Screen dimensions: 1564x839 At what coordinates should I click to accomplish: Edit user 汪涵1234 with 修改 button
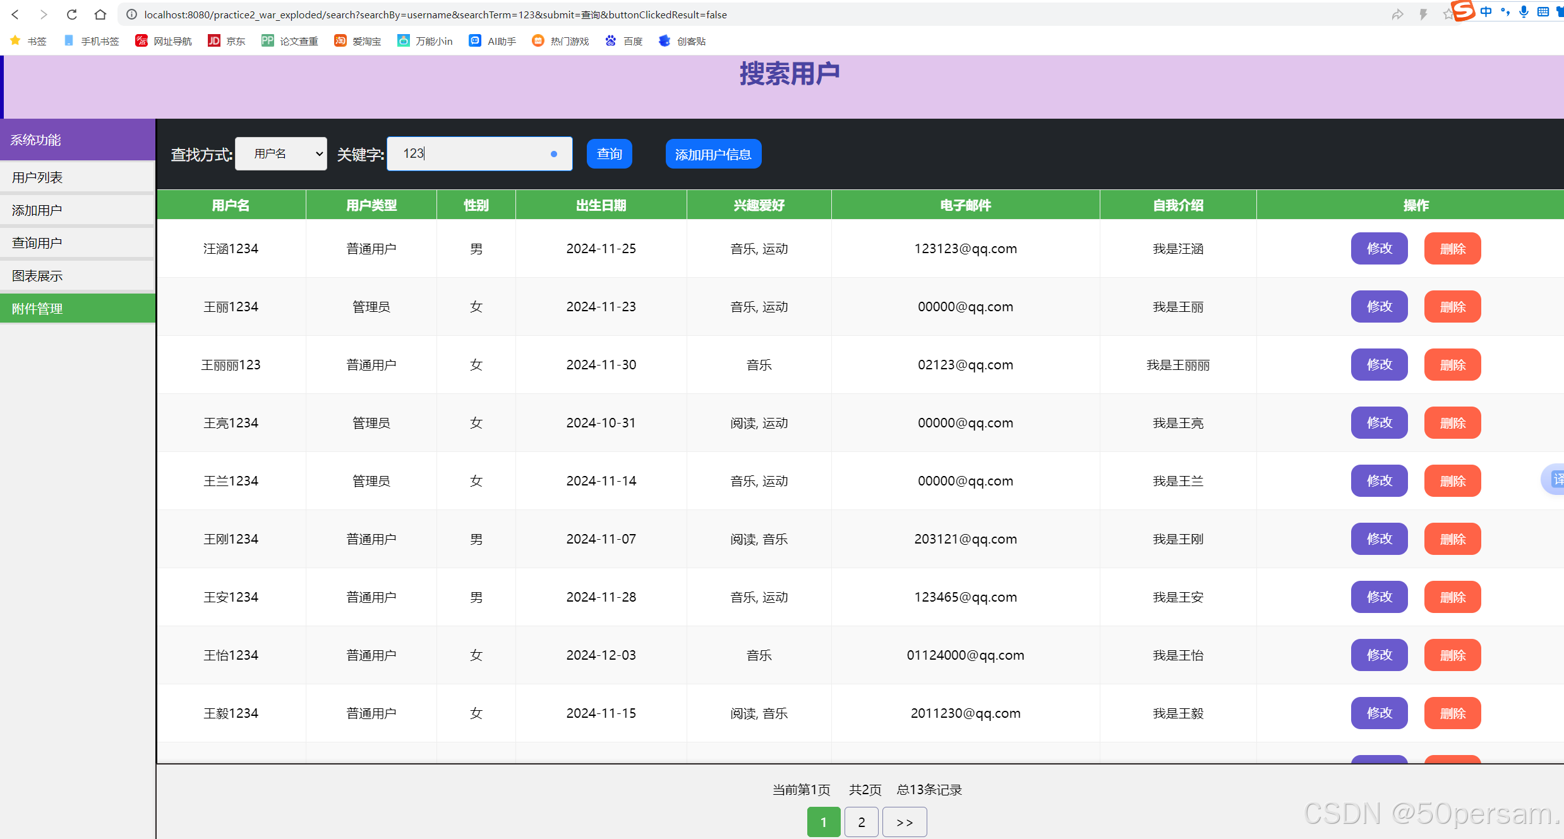point(1379,249)
